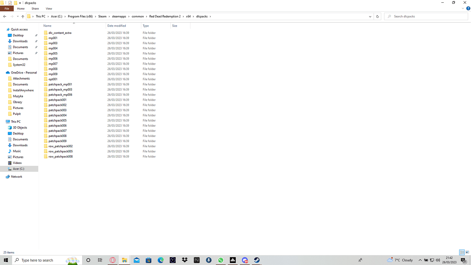Expand the address bar history dropdown

370,16
